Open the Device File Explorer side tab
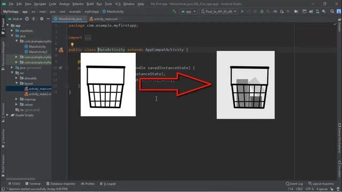Screen dimensions: 342x192 pyautogui.click(x=339, y=138)
